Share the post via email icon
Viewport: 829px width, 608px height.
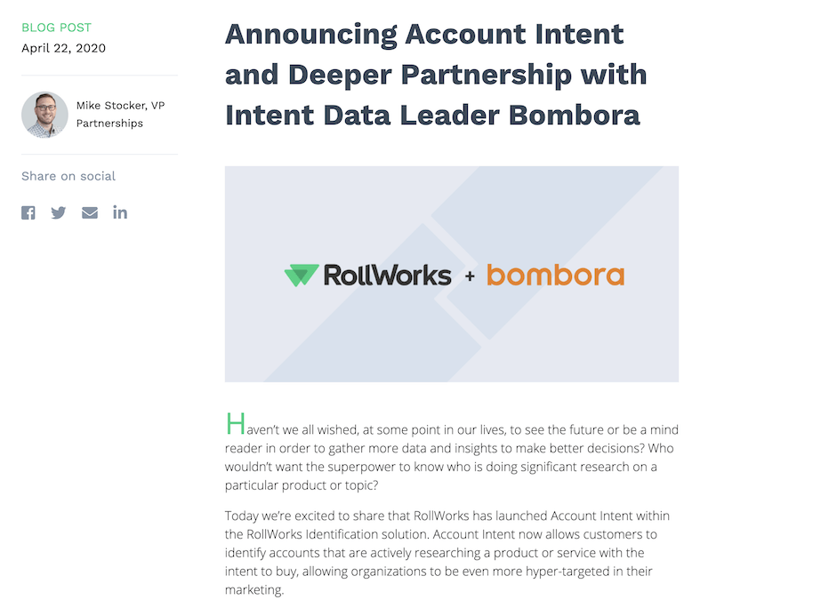pos(90,212)
